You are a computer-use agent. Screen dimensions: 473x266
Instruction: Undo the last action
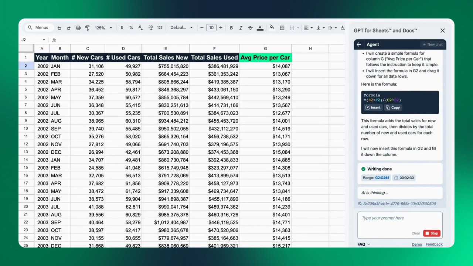(59, 28)
